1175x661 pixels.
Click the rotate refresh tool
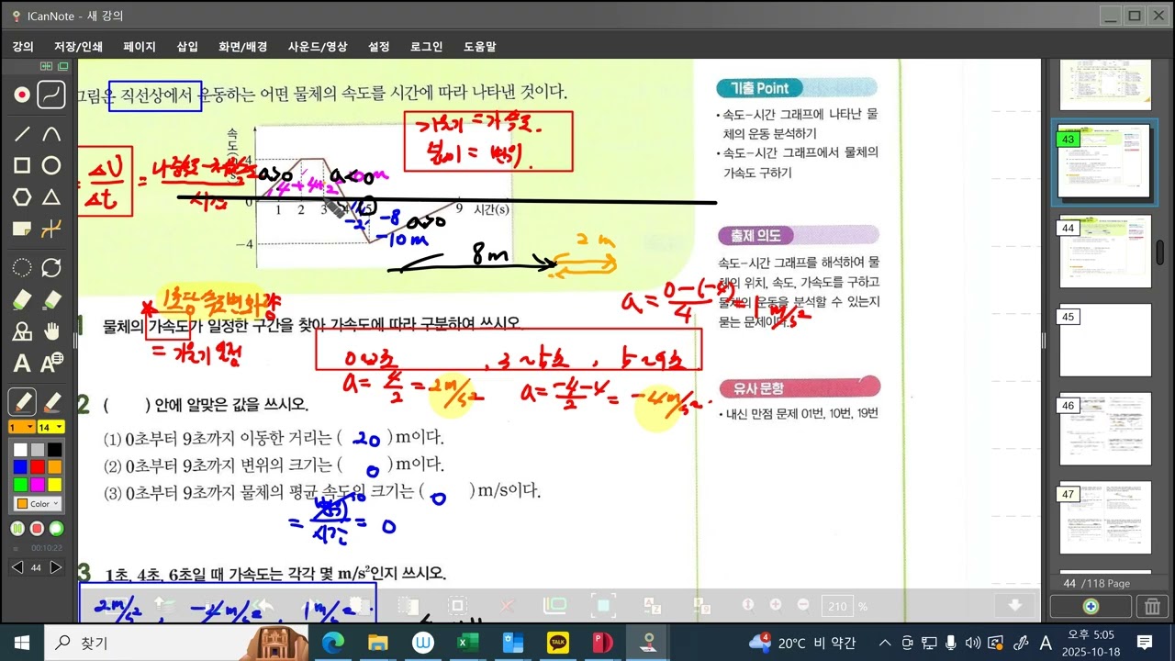(52, 267)
